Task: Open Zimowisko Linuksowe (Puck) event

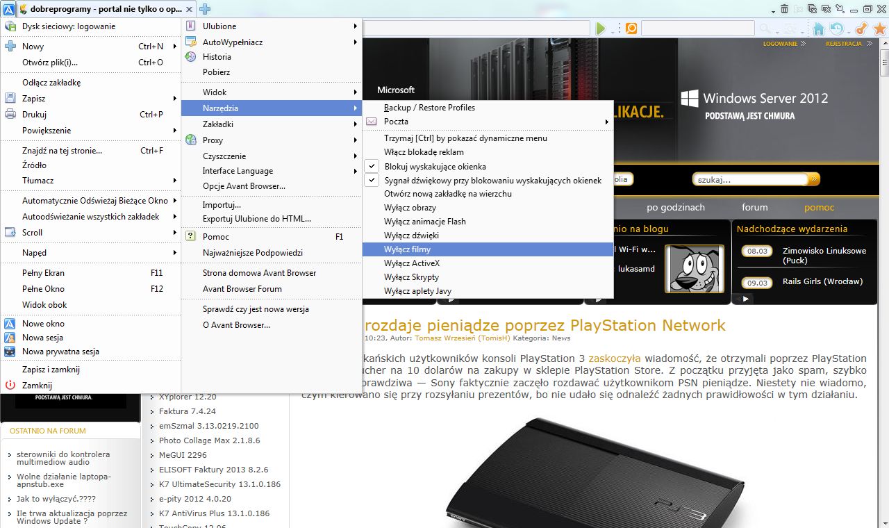Action: (824, 256)
